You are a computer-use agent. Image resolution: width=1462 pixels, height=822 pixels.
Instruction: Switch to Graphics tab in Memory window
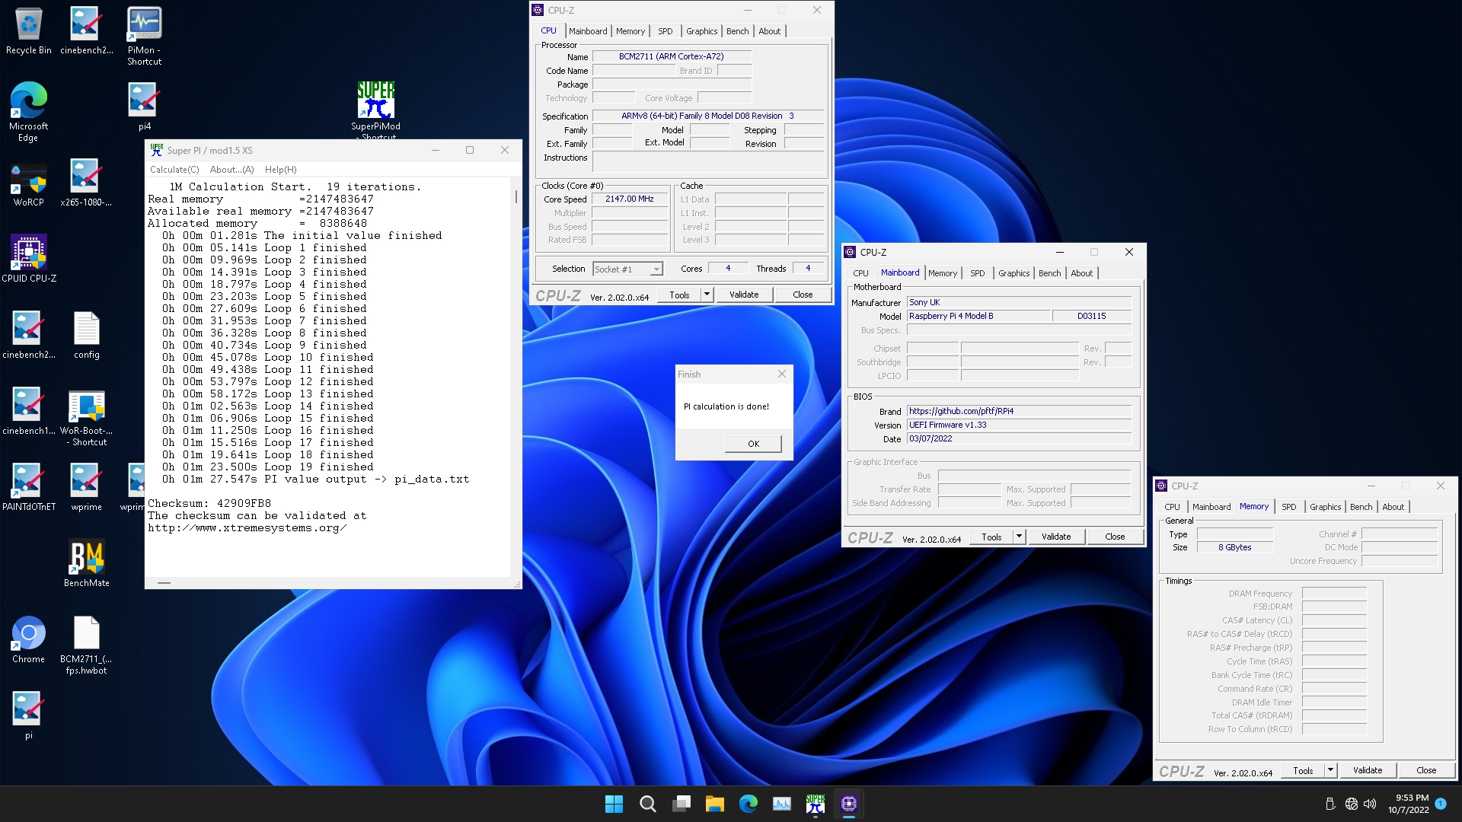(1325, 507)
